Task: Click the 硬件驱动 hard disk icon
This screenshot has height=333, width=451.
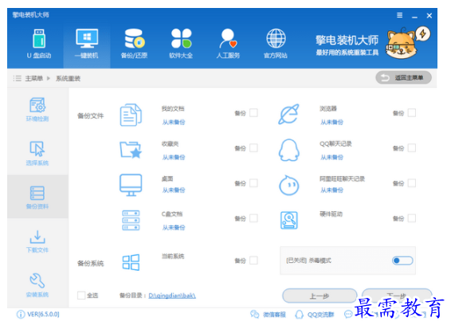Action: 288,221
